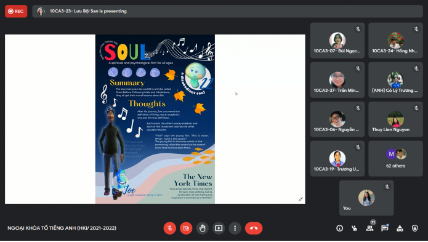
Task: Select the 10CA3-24- Hồng Nh participant tile
Action: pyautogui.click(x=395, y=41)
